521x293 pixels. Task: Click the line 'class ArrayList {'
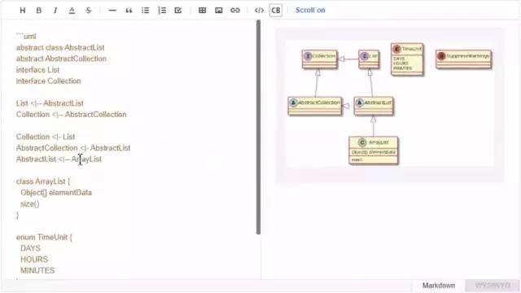[43, 181]
